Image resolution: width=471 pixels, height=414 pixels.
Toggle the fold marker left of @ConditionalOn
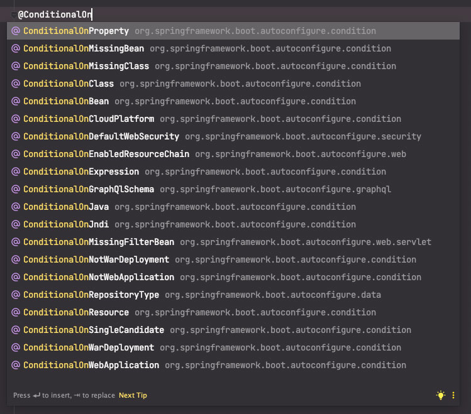pyautogui.click(x=13, y=14)
